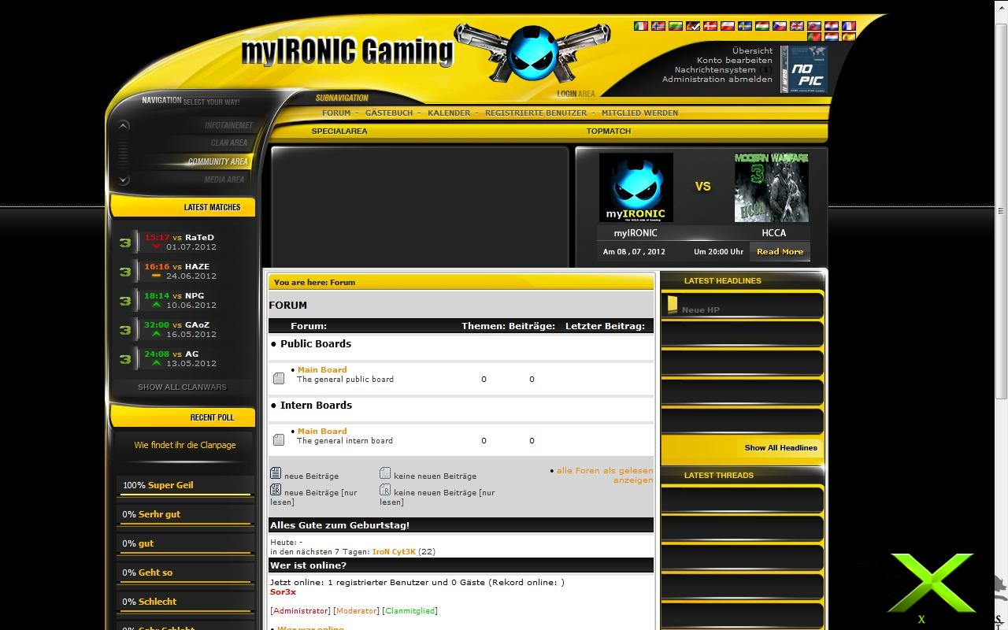Open the Clan Area navigation section
This screenshot has width=1008, height=630.
point(229,143)
